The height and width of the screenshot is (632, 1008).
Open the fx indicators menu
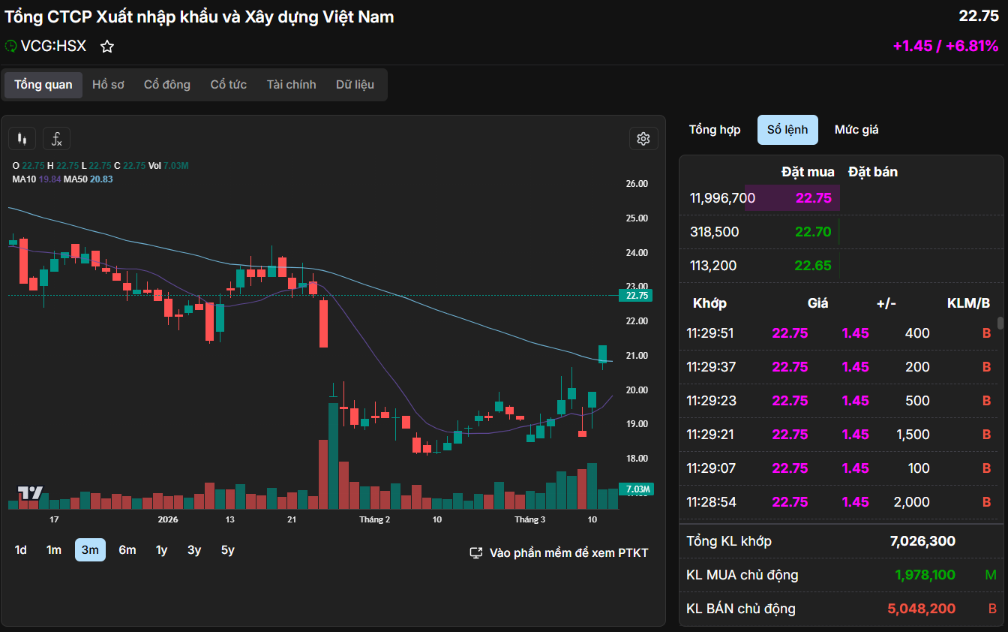click(x=56, y=139)
